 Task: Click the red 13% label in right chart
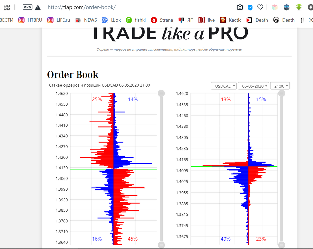pyautogui.click(x=226, y=99)
